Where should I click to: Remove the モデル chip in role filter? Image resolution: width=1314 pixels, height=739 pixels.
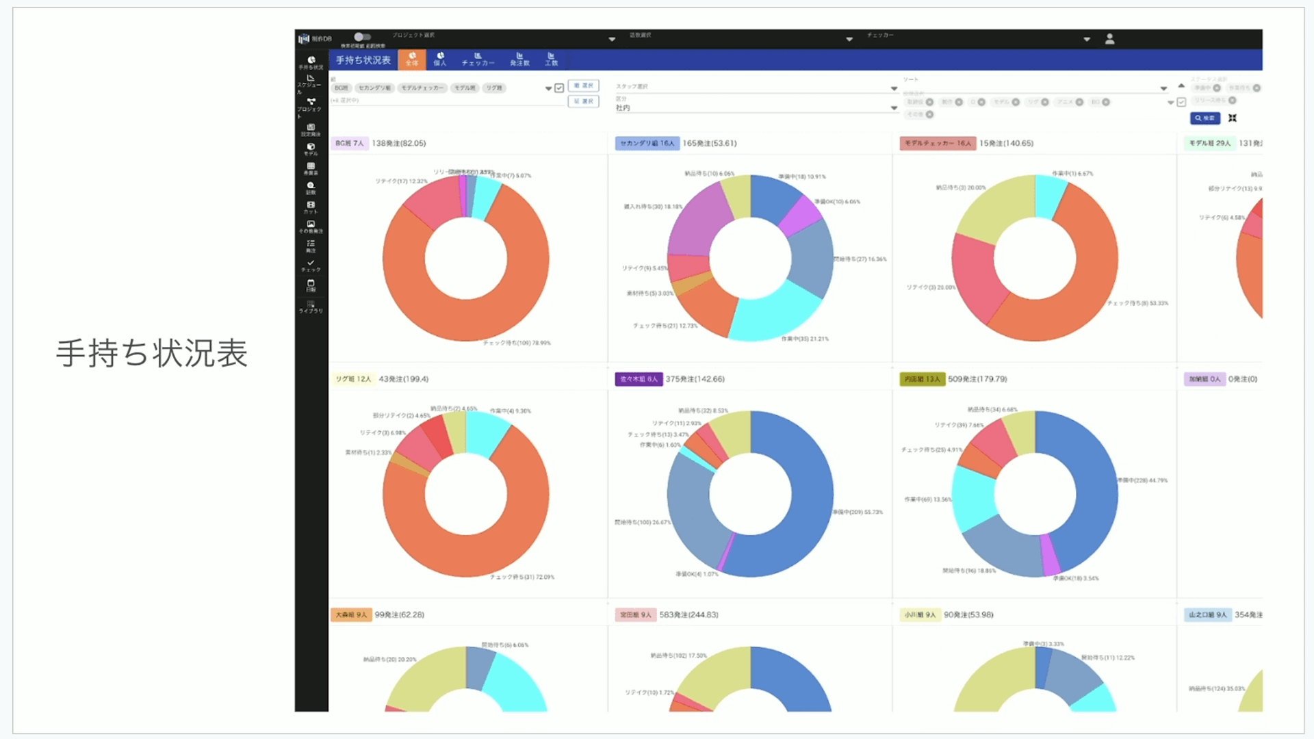pos(1016,102)
